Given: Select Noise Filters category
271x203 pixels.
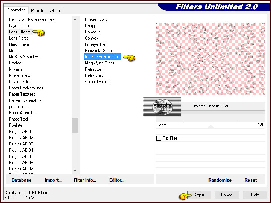Looking at the screenshot, I should click(x=19, y=75).
